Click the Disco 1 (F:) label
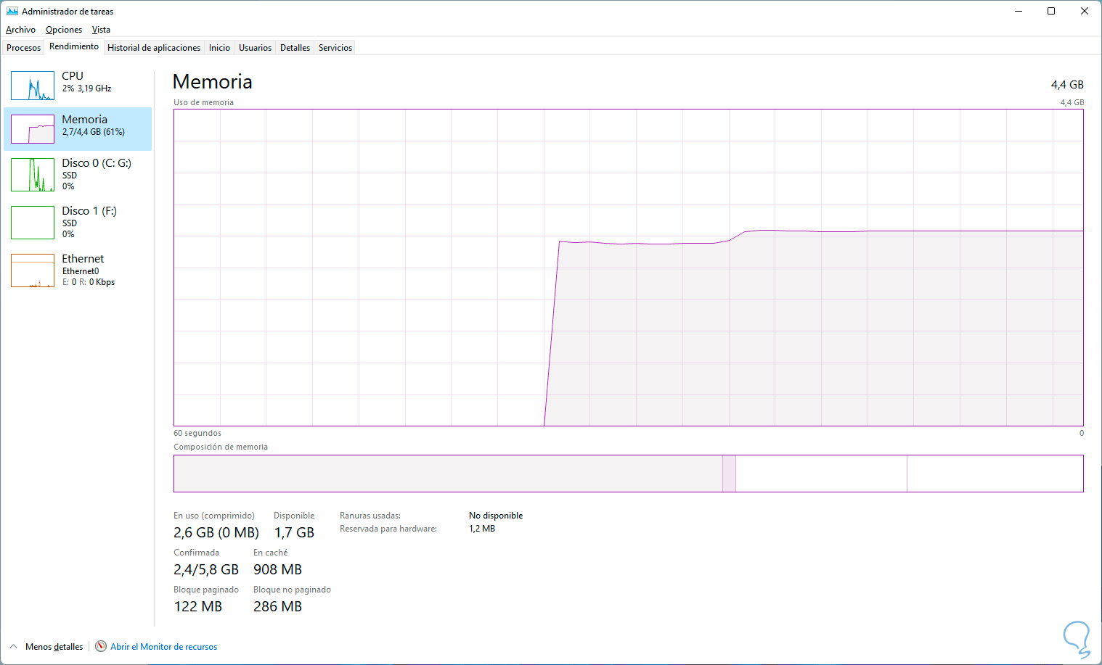 pos(89,211)
